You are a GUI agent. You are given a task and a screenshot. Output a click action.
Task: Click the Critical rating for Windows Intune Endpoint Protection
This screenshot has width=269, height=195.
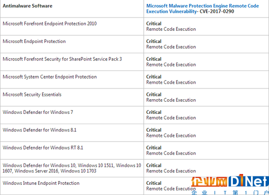tap(154, 183)
